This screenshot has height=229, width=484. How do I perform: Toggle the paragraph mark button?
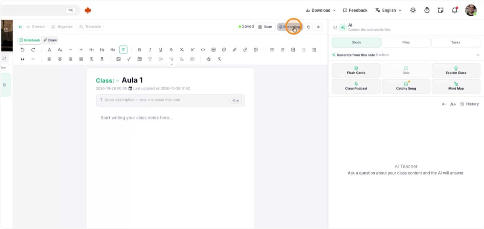coord(123,50)
